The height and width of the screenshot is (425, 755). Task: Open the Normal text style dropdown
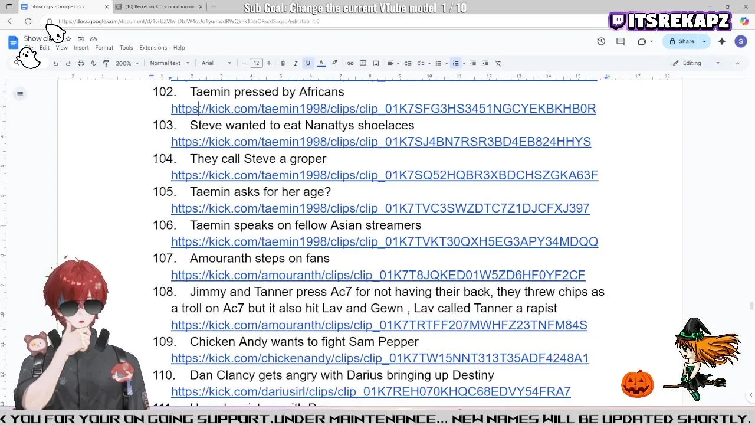170,63
